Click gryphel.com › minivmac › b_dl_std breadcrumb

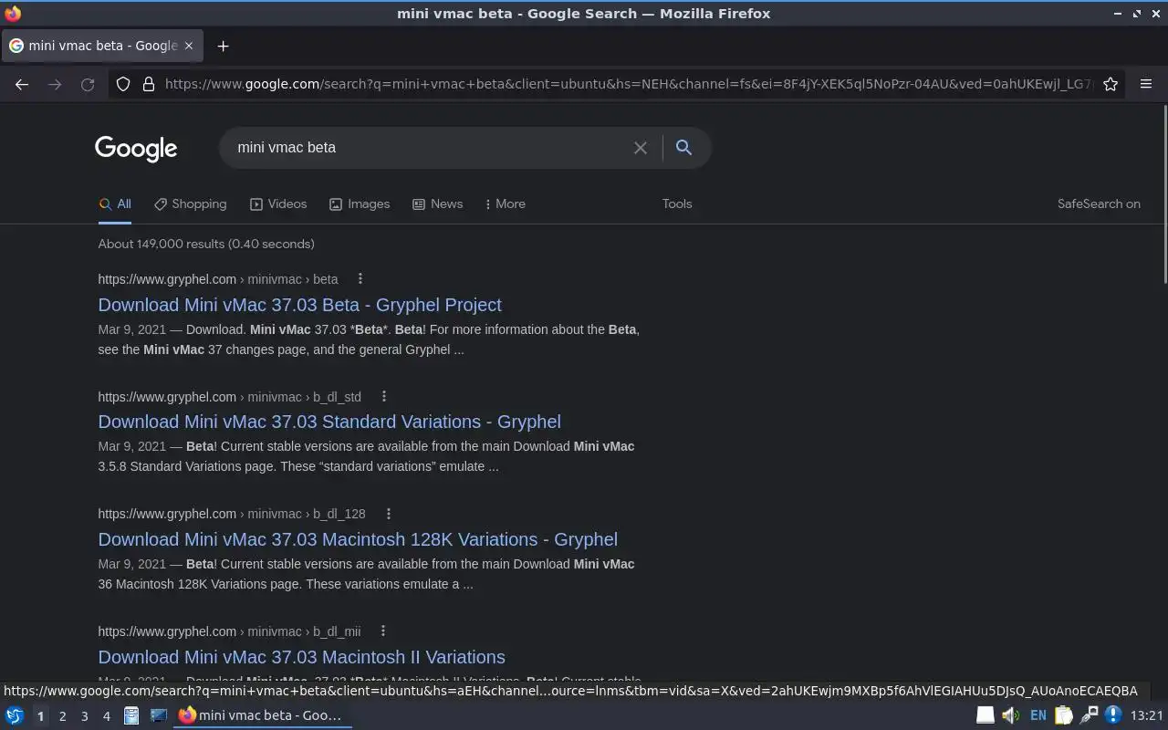[230, 397]
